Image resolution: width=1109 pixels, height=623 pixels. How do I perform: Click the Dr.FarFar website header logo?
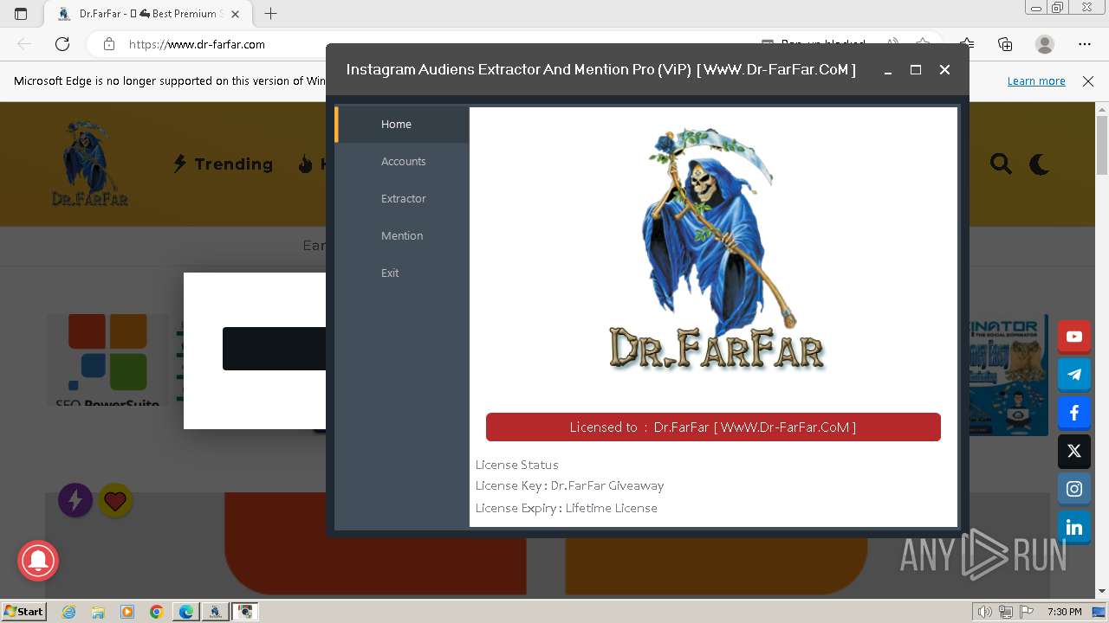89,164
